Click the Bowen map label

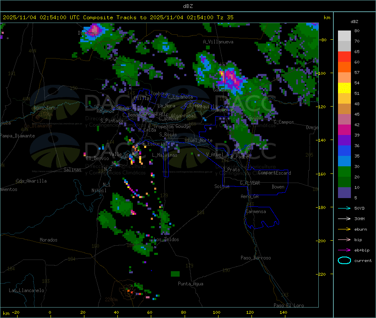(x=278, y=187)
